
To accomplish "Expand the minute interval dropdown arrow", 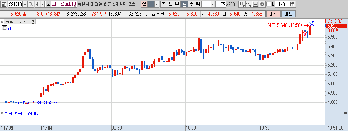I will tap(212, 4).
